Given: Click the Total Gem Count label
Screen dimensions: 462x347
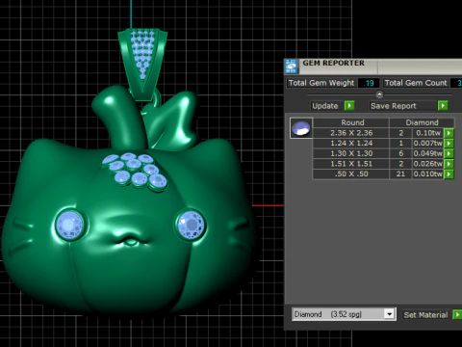Looking at the screenshot, I should tap(416, 83).
